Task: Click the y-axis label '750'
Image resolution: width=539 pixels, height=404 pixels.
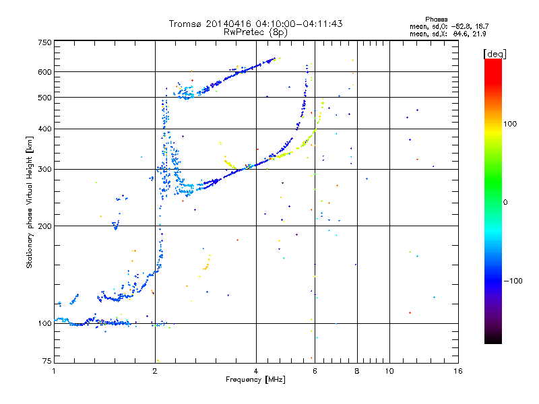Action: point(44,42)
